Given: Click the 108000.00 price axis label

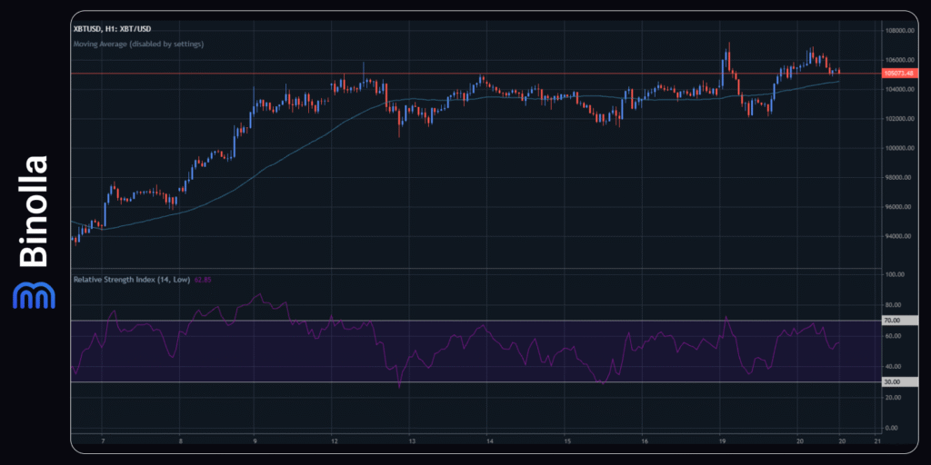Looking at the screenshot, I should pyautogui.click(x=898, y=31).
